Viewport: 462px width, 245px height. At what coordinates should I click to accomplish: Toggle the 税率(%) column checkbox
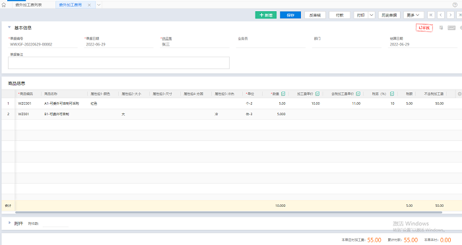pyautogui.click(x=392, y=94)
